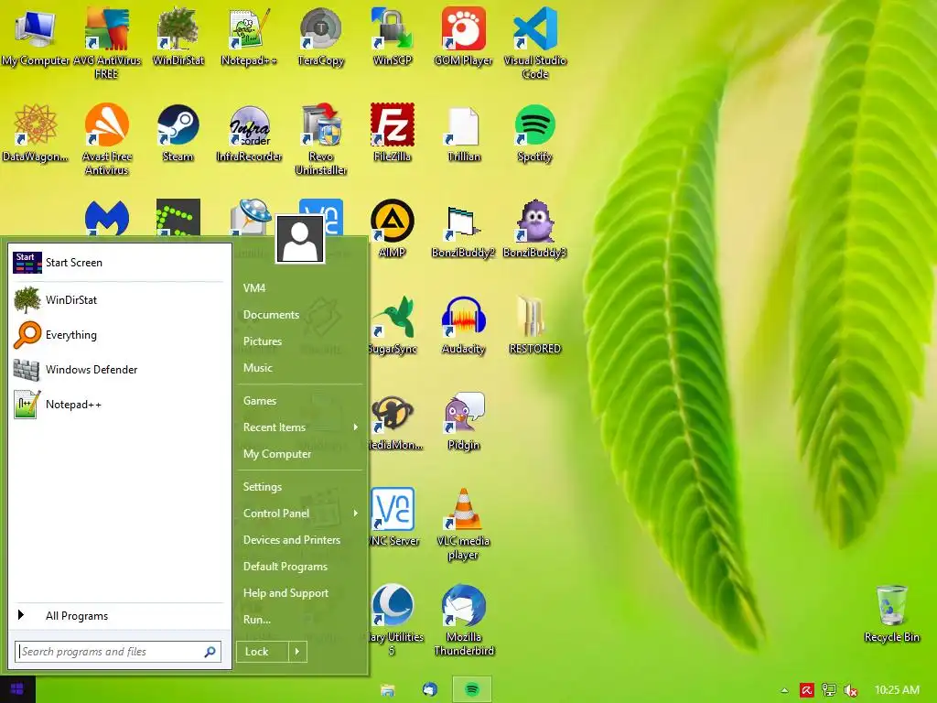Click the user account picture in Start menu
The height and width of the screenshot is (703, 937).
[300, 239]
